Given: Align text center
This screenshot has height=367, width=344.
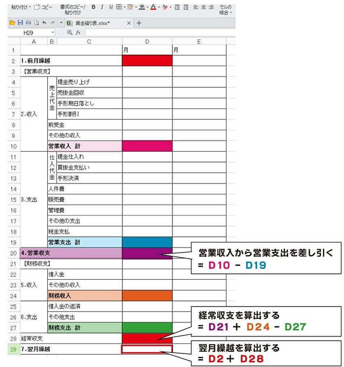Looking at the screenshot, I should pos(204,7).
